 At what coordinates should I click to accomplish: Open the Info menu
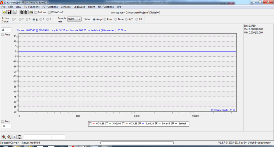[119, 7]
